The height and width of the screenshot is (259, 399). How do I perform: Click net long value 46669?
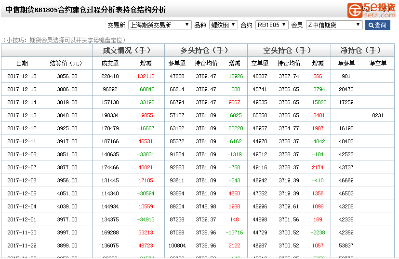click(x=346, y=180)
